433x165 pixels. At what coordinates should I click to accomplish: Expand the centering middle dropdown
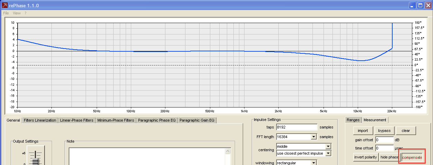coord(328,146)
